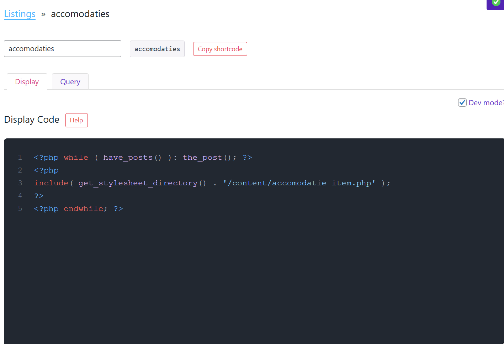Select the accomodaties shortcode text box
Viewport: 504px width, 344px height.
pos(157,49)
